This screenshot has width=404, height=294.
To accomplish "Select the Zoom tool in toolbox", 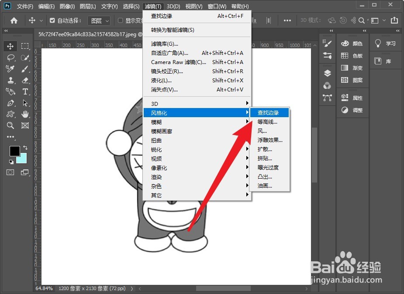I will point(10,125).
